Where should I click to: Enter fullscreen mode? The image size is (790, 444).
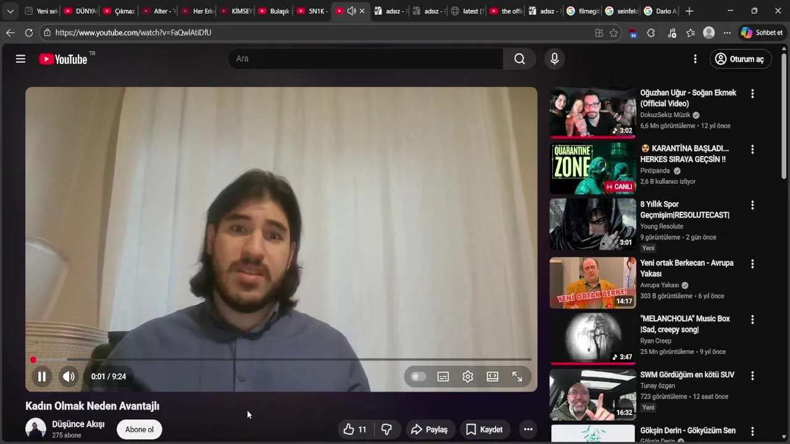click(517, 376)
